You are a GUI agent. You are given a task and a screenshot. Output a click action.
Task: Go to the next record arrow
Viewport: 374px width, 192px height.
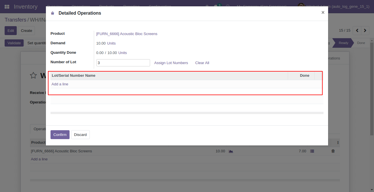click(365, 30)
